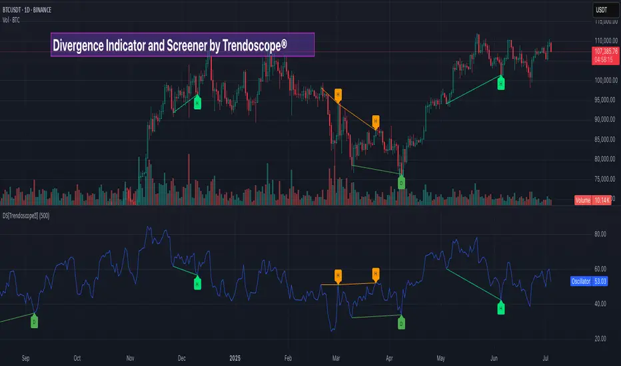Screen dimensions: 621x366
Task: Click the 100,000.00 price axis label
Action: point(606,81)
